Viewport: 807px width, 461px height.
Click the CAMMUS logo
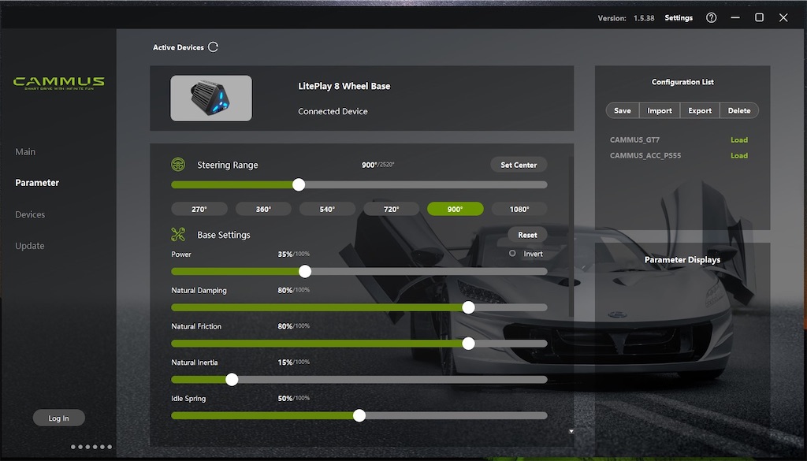(58, 82)
